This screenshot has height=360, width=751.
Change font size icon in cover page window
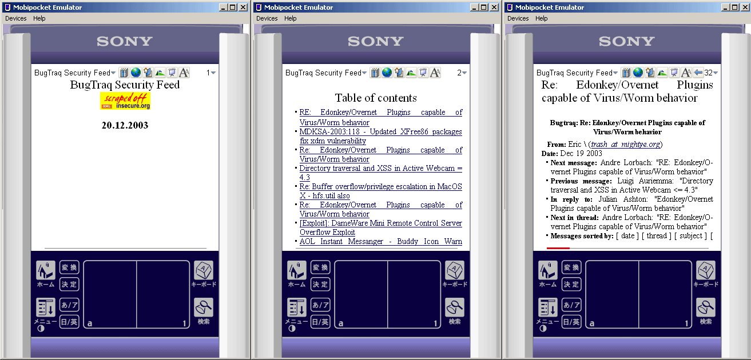point(184,73)
